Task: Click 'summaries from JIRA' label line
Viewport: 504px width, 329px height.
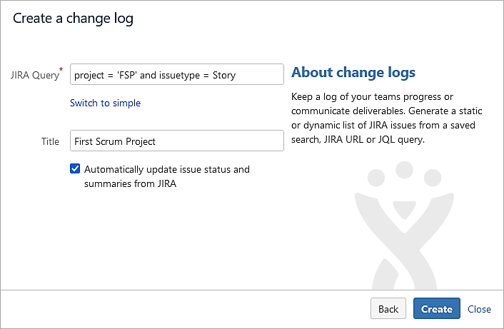Action: [130, 183]
